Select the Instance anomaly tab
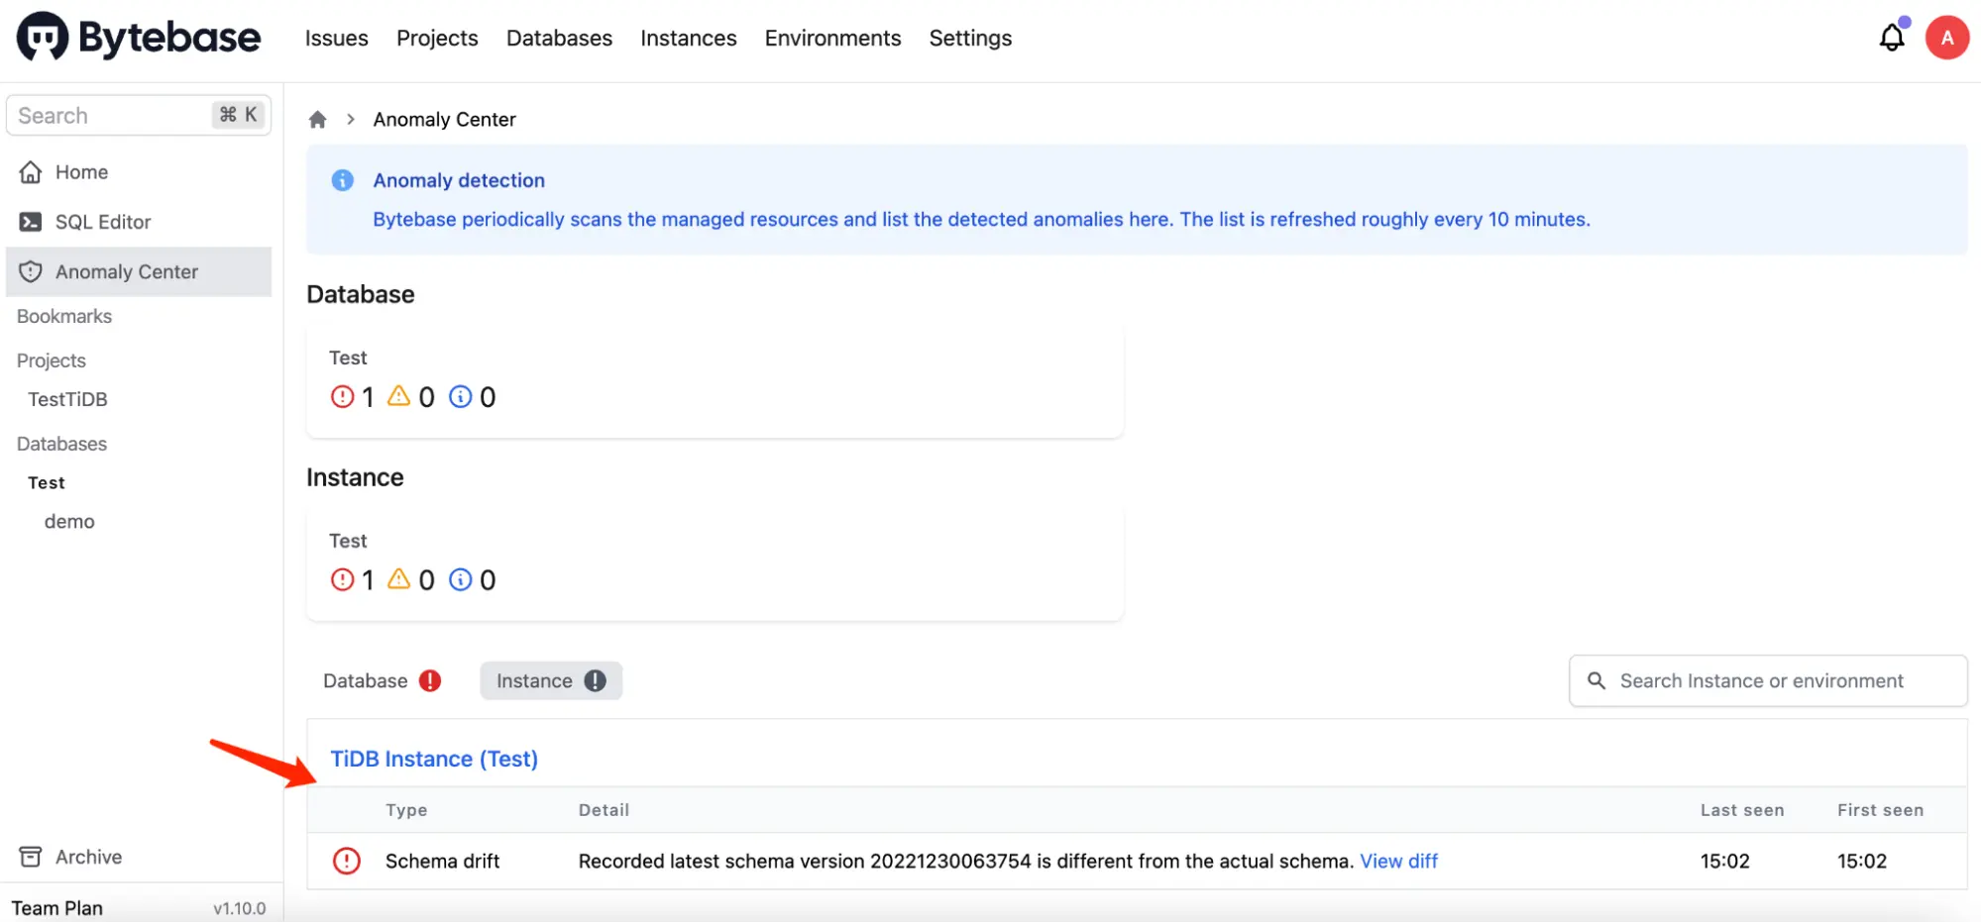 pyautogui.click(x=551, y=681)
